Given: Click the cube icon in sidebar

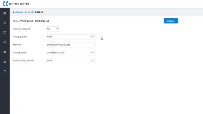Looking at the screenshot, I should [x=5, y=32].
